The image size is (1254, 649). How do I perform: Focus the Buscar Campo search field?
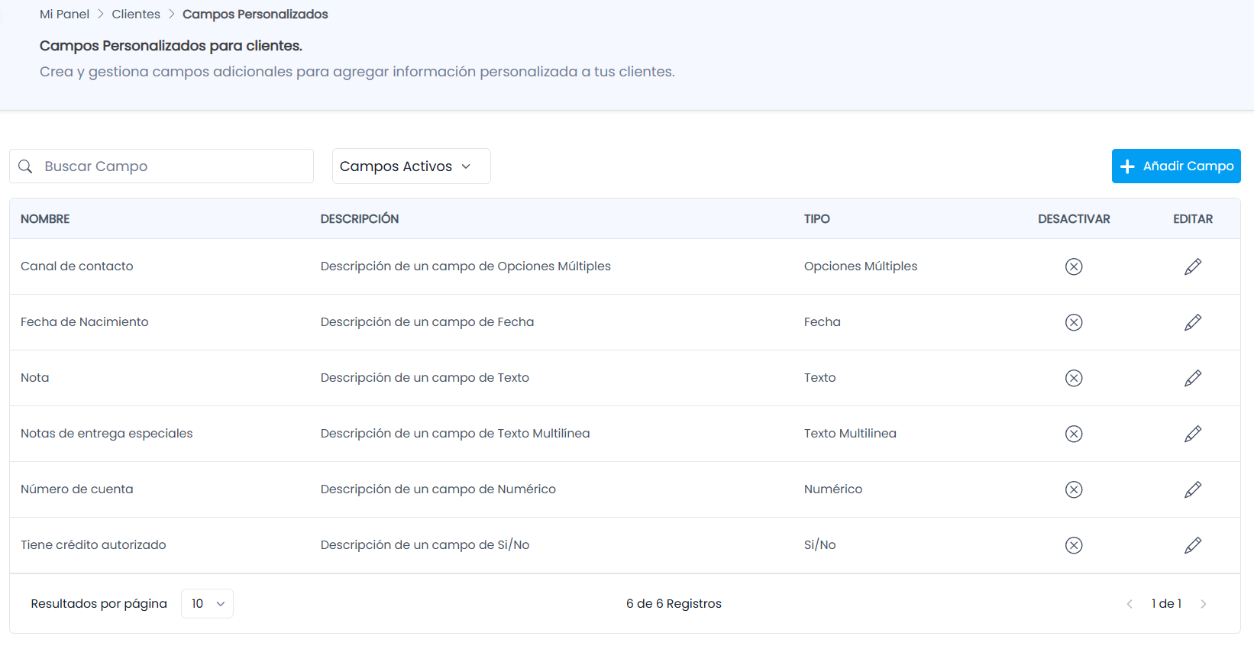click(161, 166)
